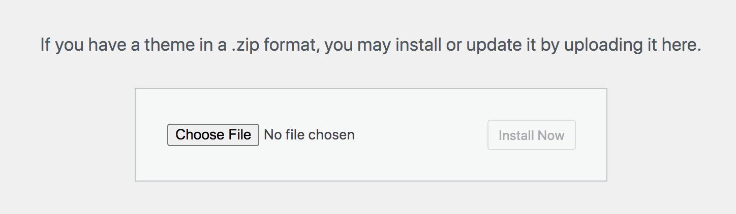Browse for a theme zip with Choose File

(x=213, y=135)
